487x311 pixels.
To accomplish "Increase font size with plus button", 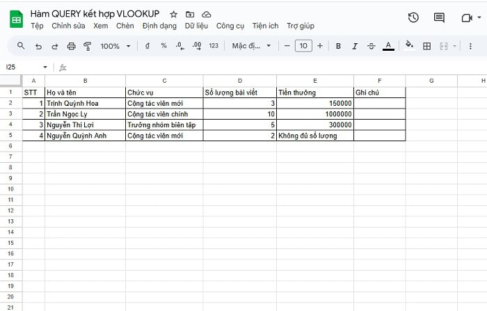I will [320, 46].
